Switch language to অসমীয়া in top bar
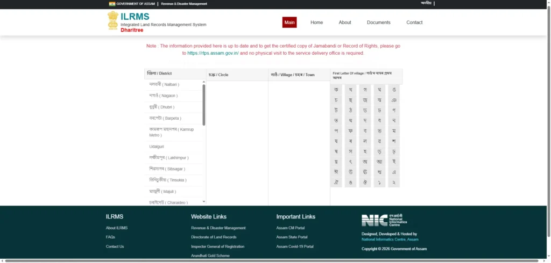551x263 pixels. tap(426, 3)
